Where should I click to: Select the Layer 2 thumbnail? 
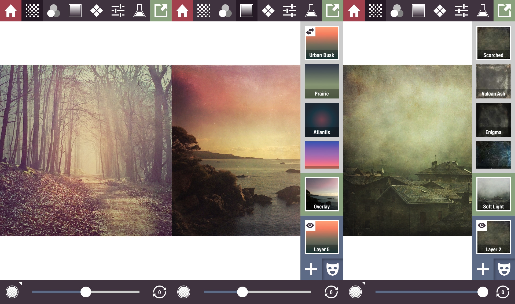tap(494, 237)
